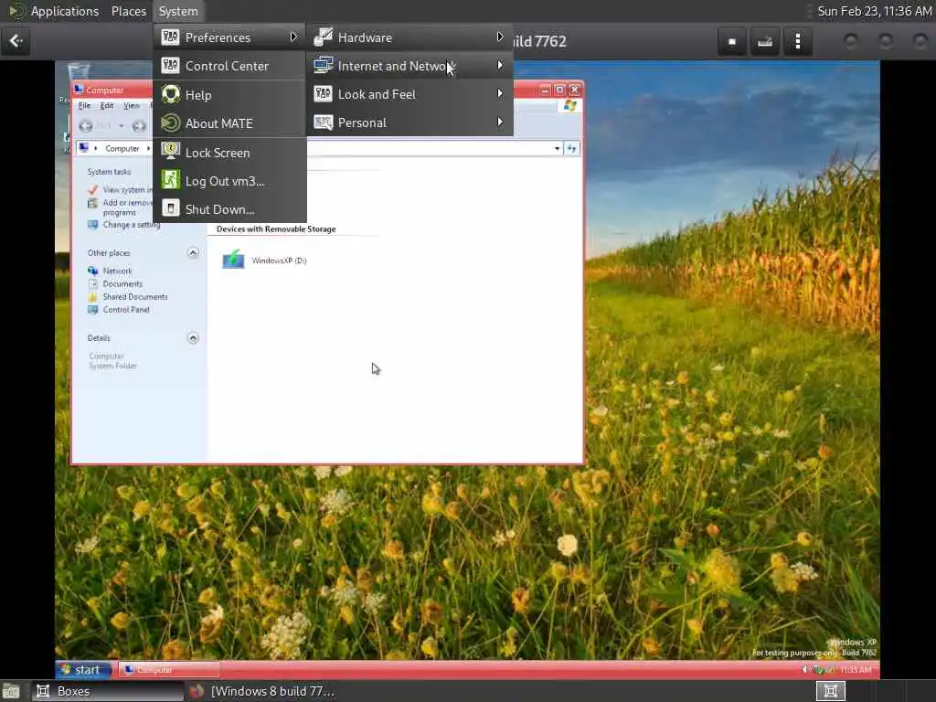Open File menu in Computer window
Viewport: 936px width, 702px height.
(x=84, y=106)
